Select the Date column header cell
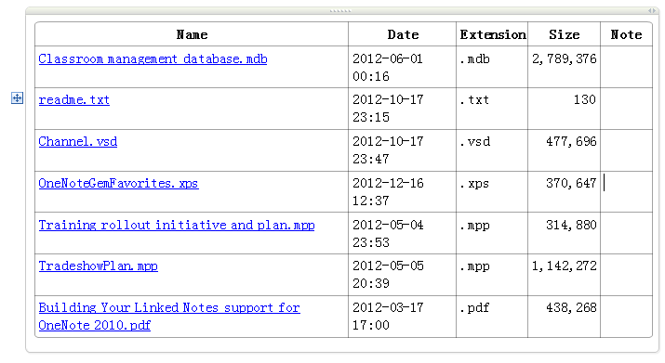Viewport: 665px width, 363px height. (x=403, y=34)
